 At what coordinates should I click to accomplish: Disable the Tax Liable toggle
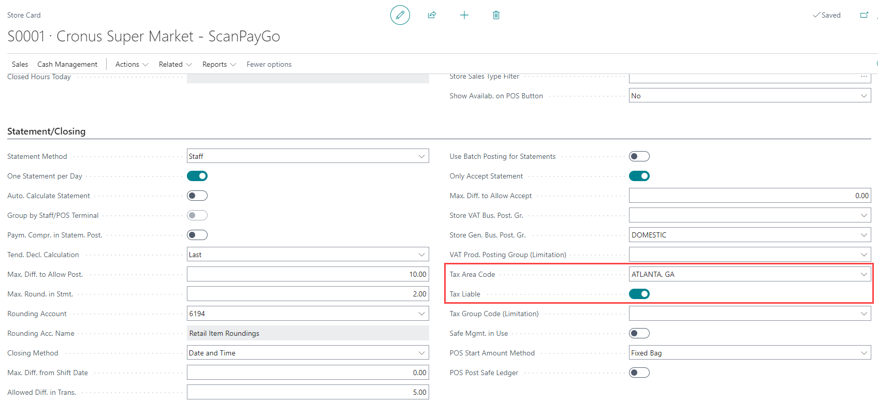coord(639,294)
